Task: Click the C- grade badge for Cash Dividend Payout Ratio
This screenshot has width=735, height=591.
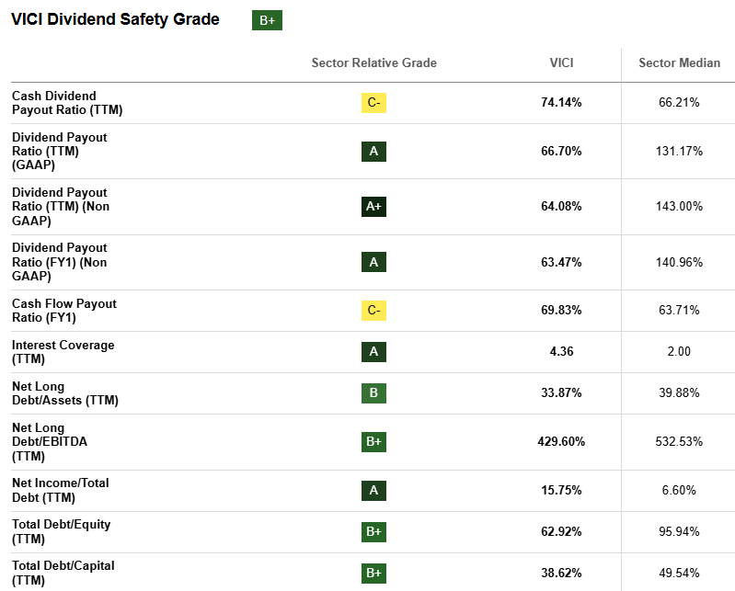Action: [x=373, y=102]
